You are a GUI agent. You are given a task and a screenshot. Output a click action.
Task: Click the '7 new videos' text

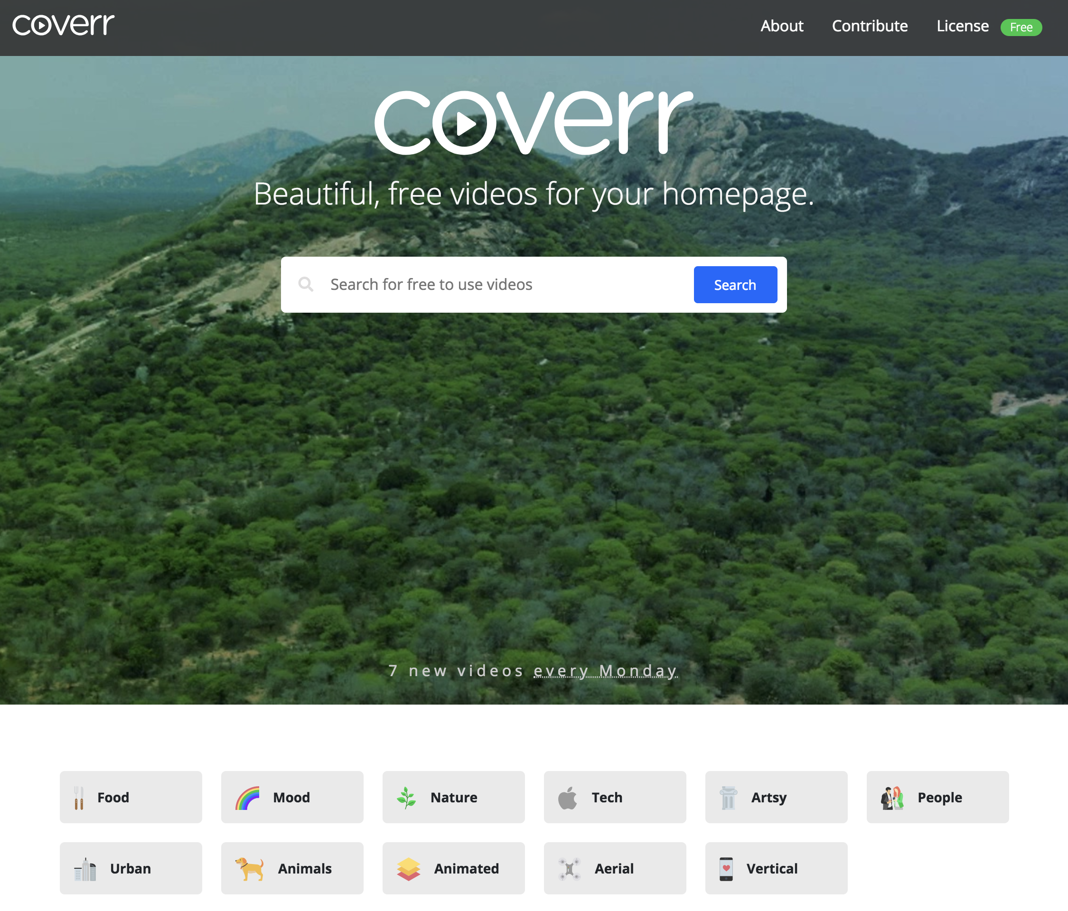(x=456, y=671)
